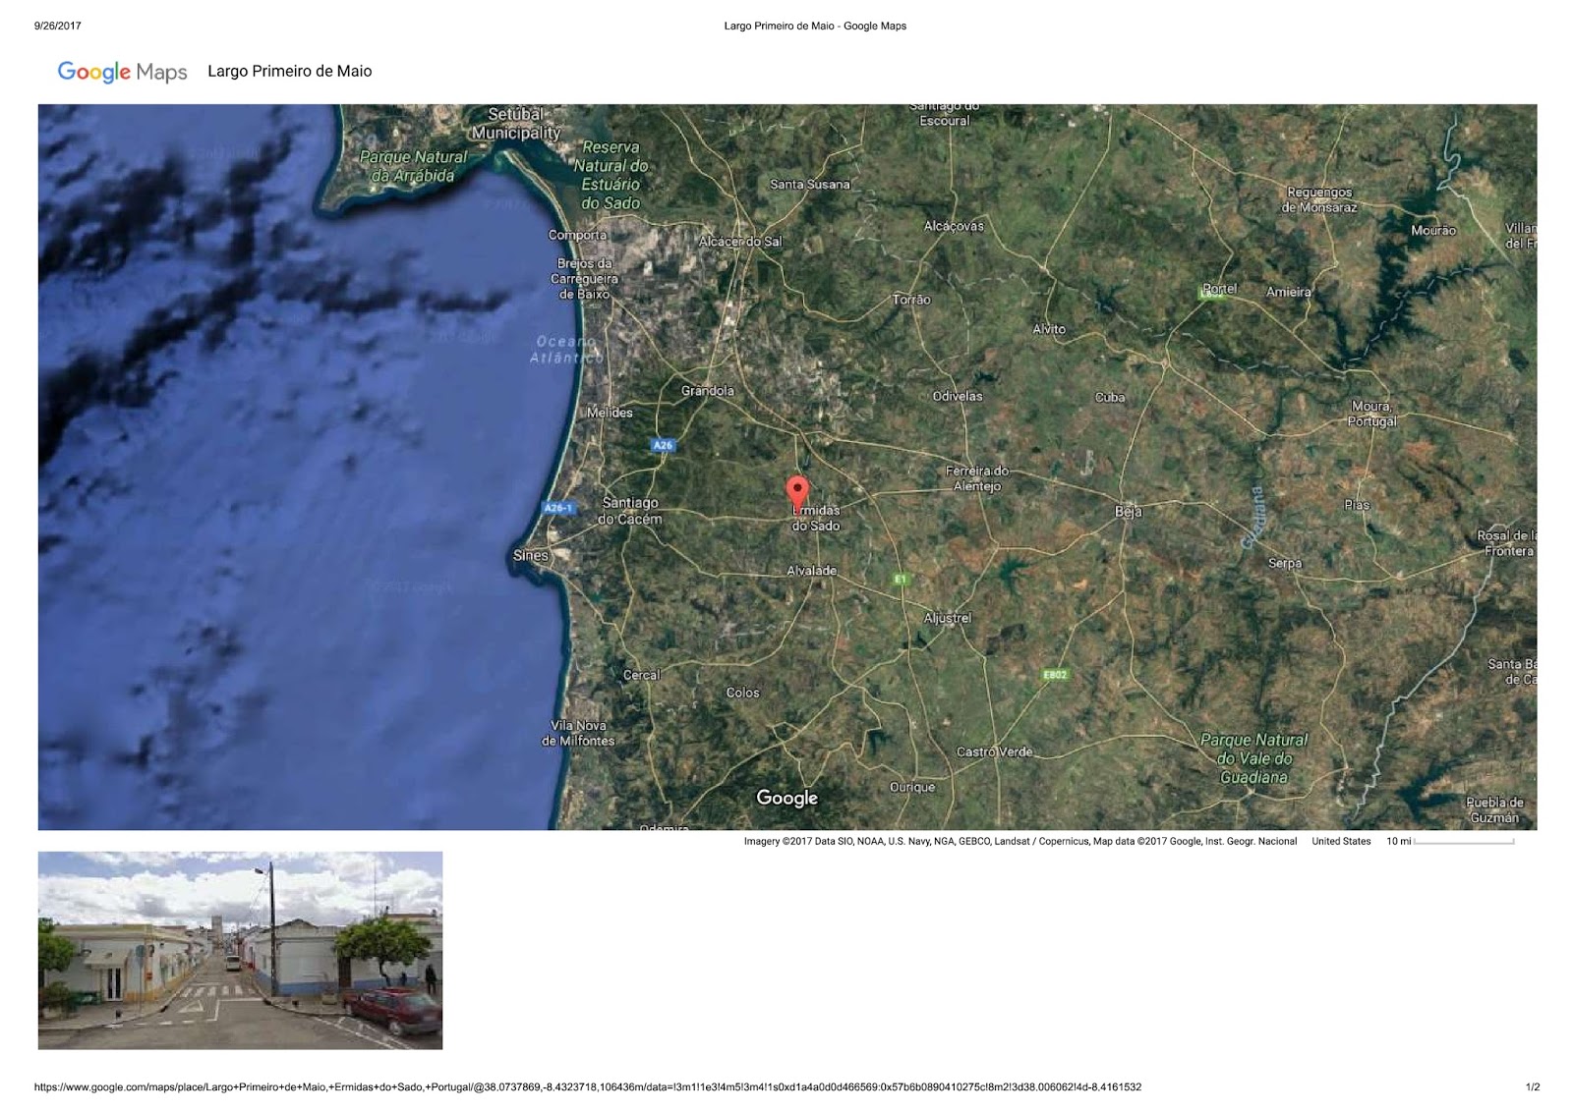Open the Street View thumbnail photo
The height and width of the screenshot is (1112, 1573).
pyautogui.click(x=240, y=950)
